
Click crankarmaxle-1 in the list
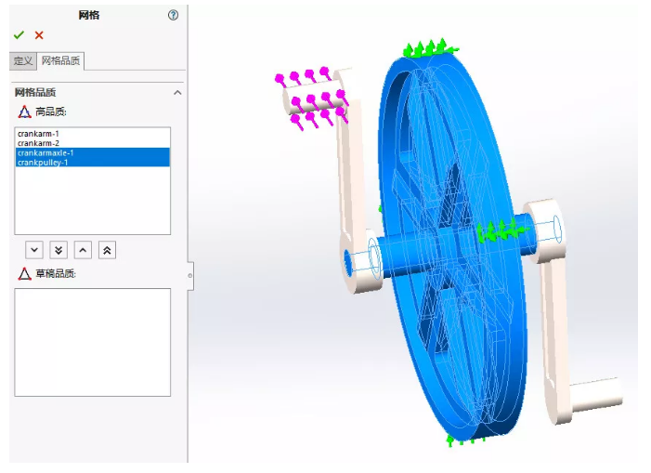click(46, 153)
